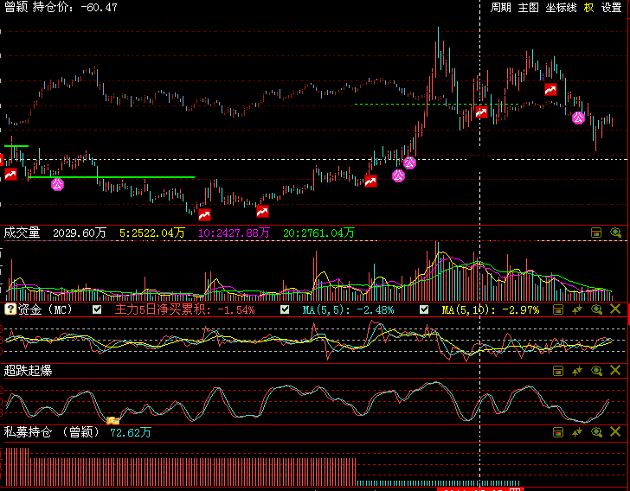The width and height of the screenshot is (630, 491).
Task: Zoom the 超跌起爆 panel with magnifier icon
Action: [596, 371]
